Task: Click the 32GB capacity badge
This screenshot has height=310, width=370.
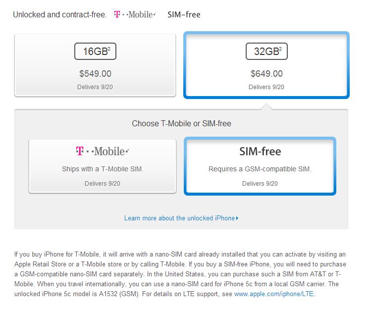Action: coord(266,51)
